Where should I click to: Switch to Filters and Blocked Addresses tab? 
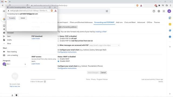pyautogui.click(x=81, y=22)
